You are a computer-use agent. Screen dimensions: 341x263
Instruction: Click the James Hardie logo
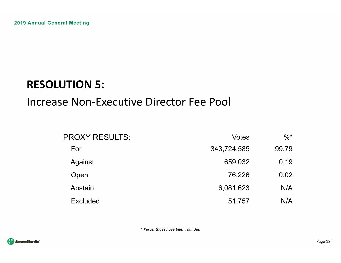click(24, 241)
